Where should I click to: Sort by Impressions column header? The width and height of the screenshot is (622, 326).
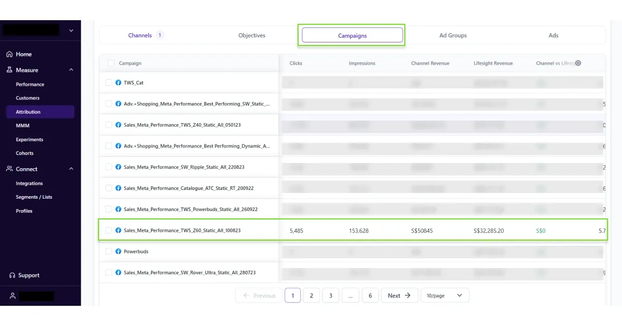pyautogui.click(x=362, y=63)
